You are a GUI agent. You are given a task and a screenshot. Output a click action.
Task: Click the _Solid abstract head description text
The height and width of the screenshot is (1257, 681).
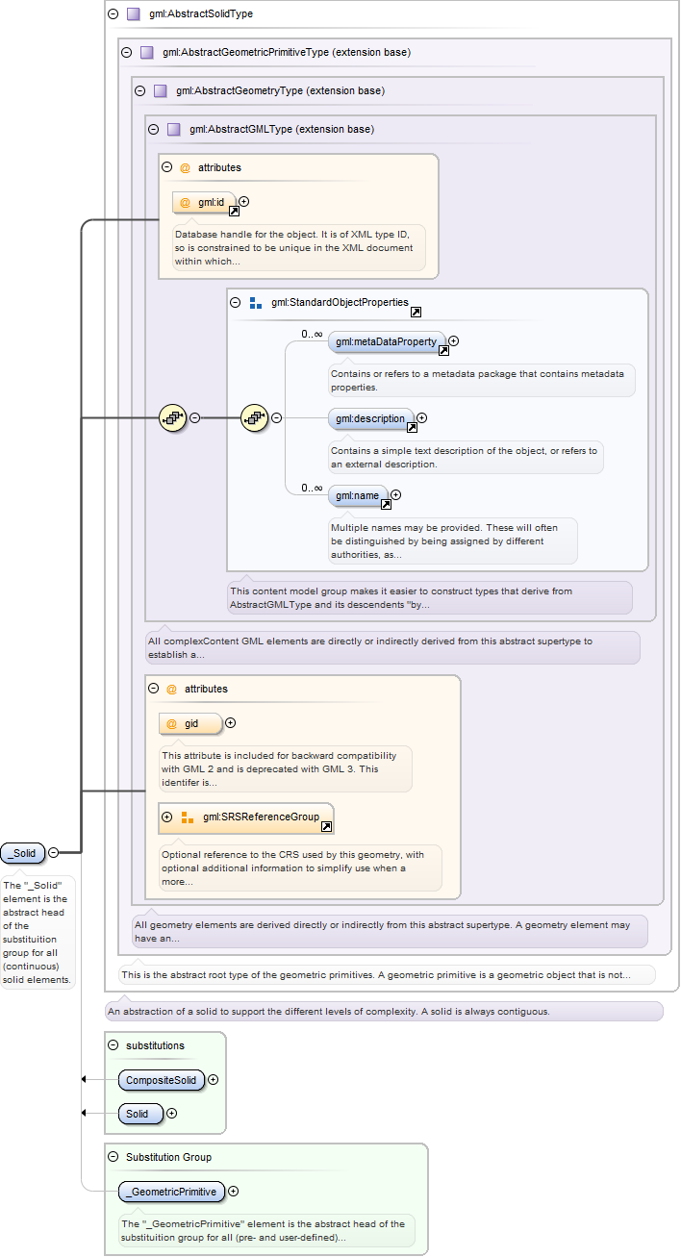(x=38, y=932)
